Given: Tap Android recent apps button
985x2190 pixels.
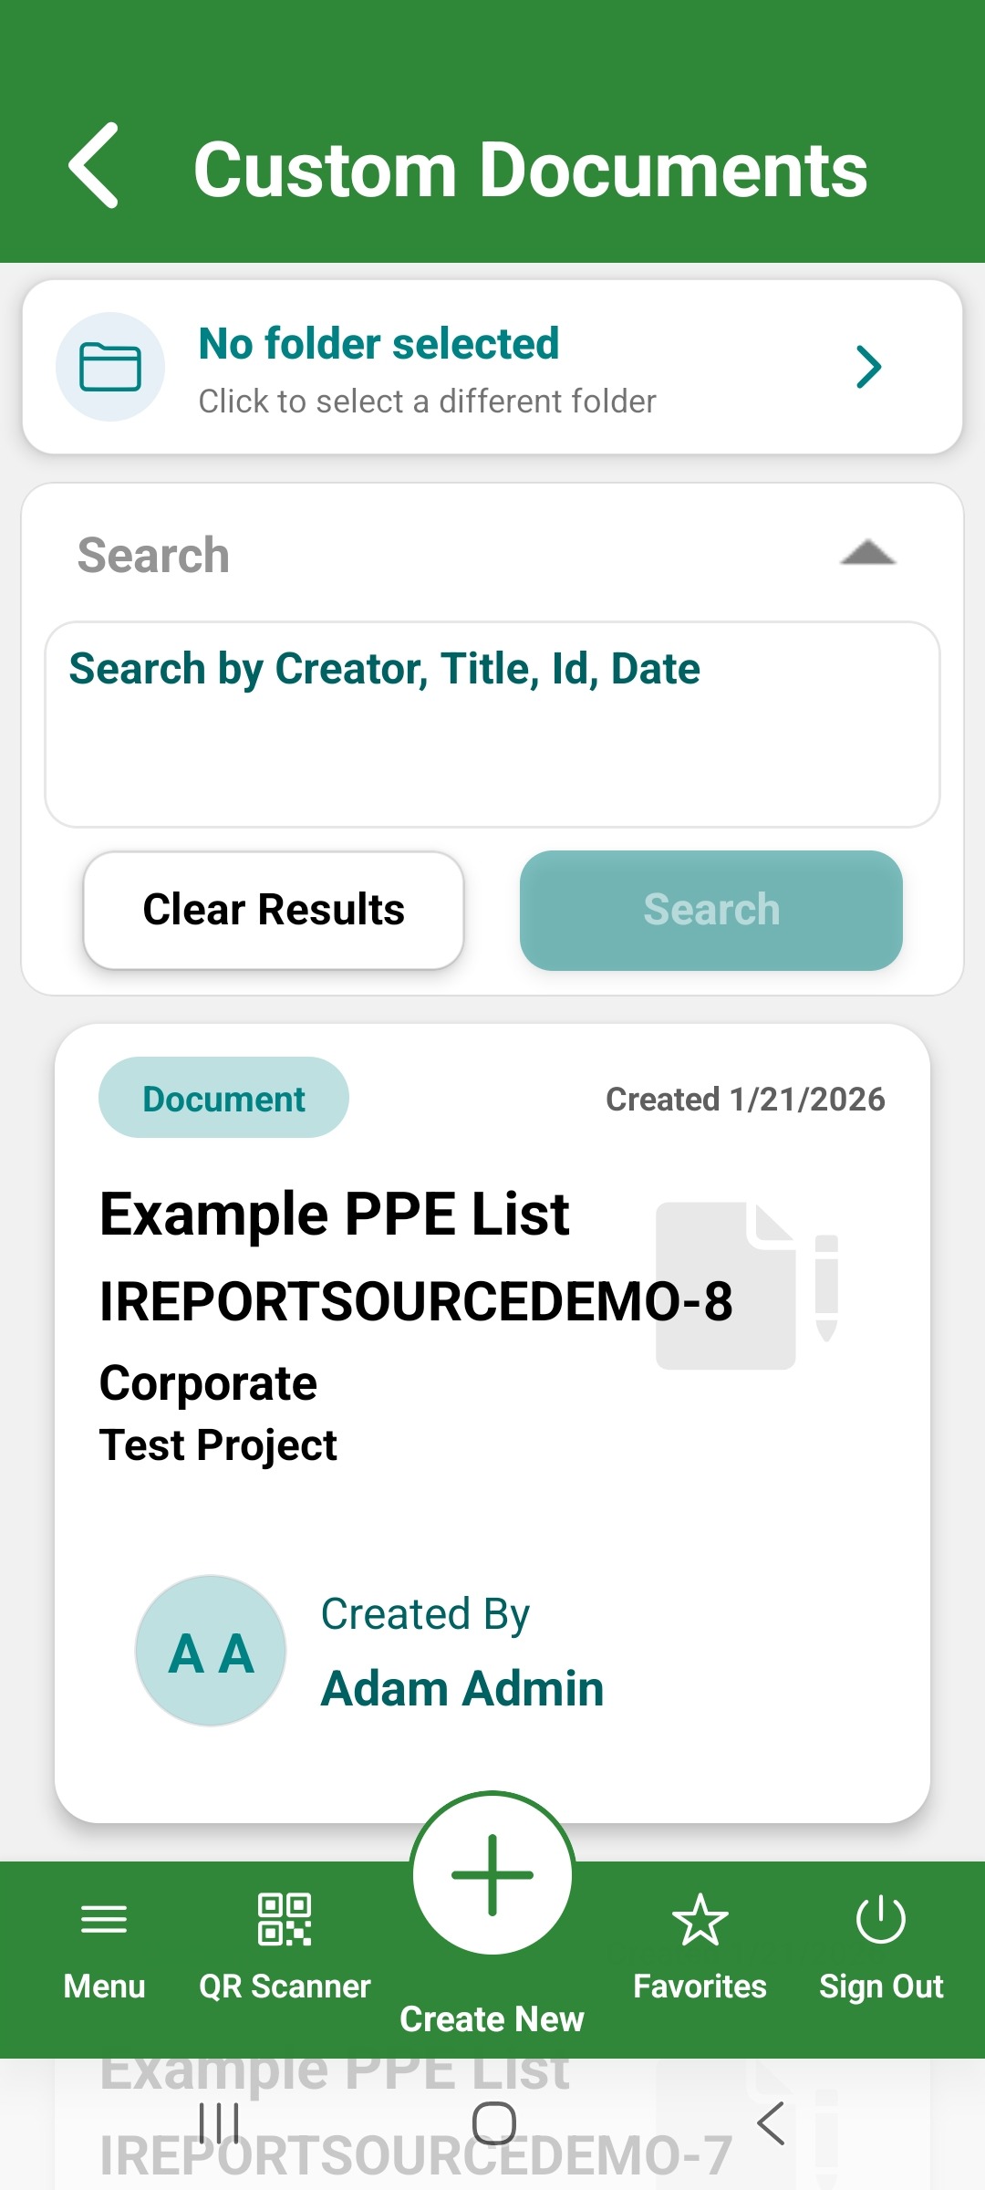Looking at the screenshot, I should pos(219,2122).
